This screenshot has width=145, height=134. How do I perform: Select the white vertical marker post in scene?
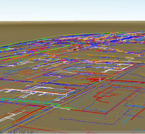pos(100,80)
